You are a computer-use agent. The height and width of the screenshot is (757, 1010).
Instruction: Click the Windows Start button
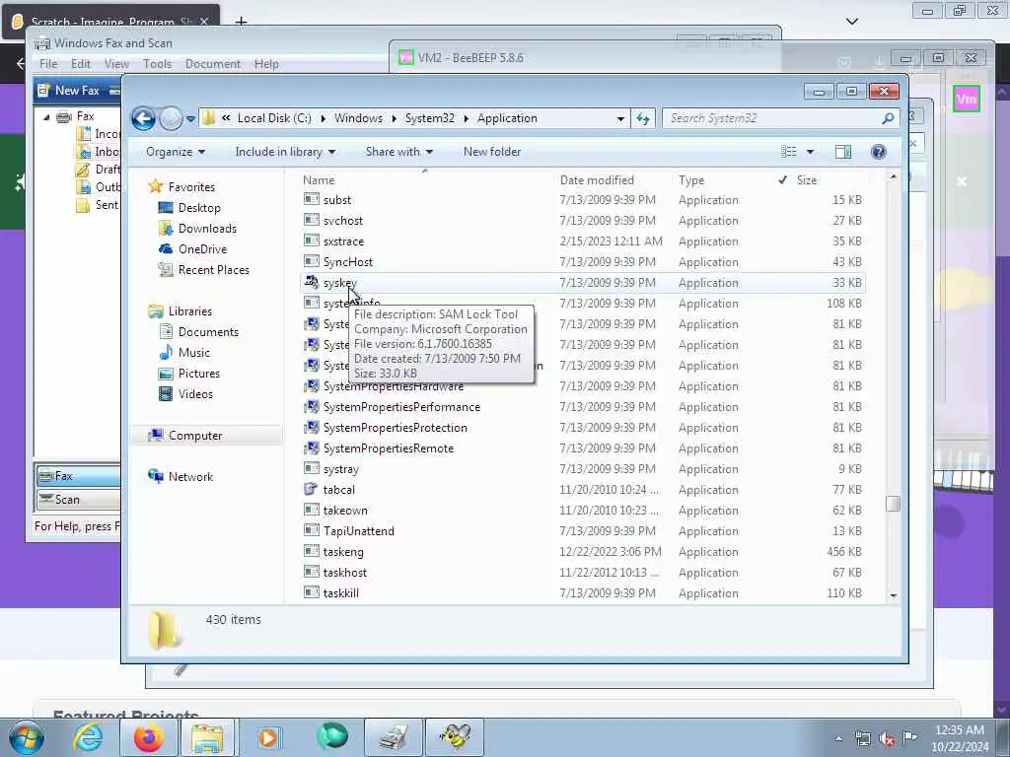coord(27,737)
